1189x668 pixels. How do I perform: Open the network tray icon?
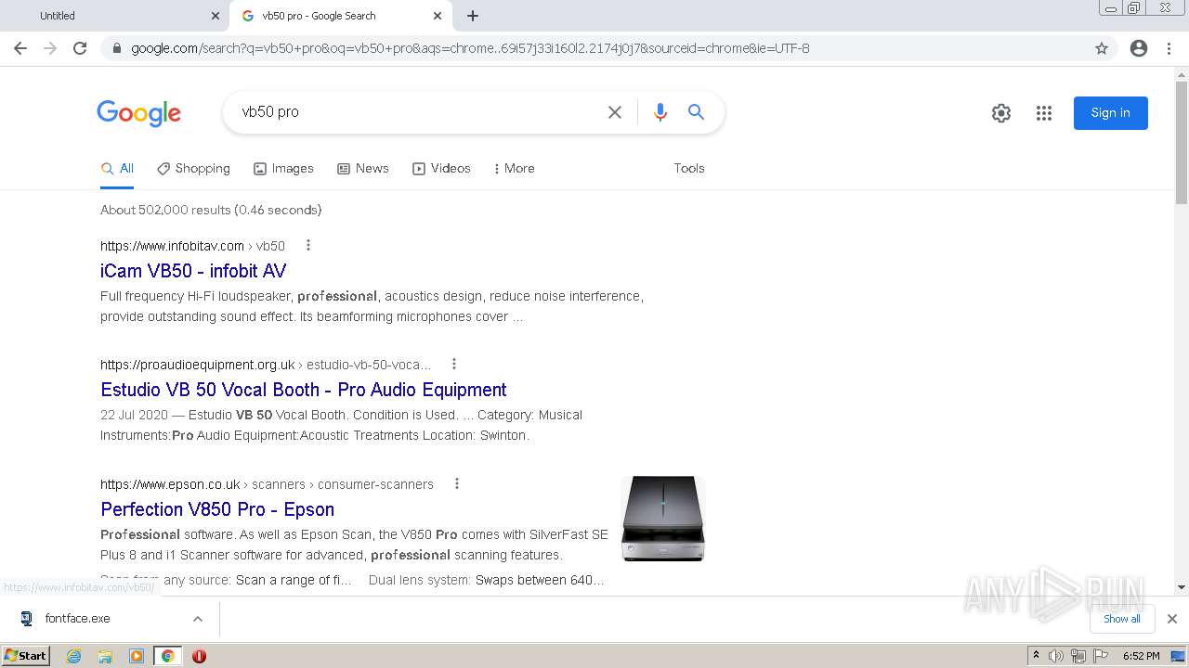pos(1078,656)
